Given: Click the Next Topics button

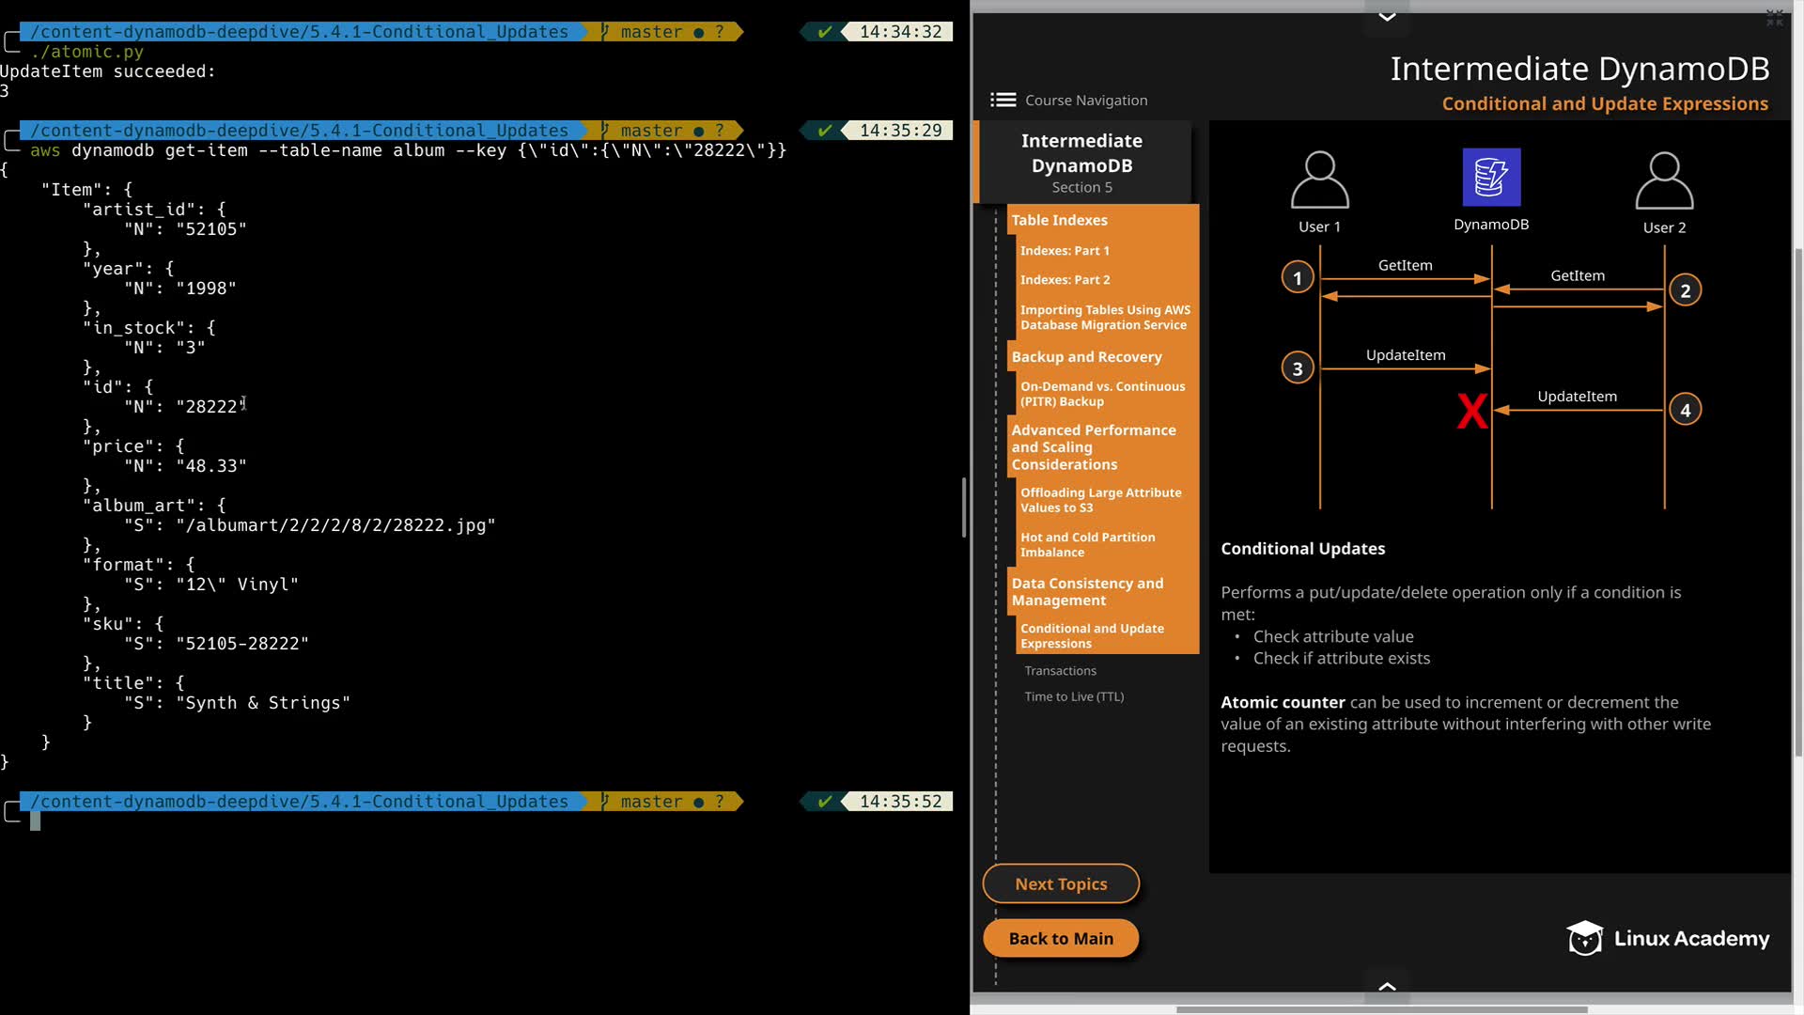Looking at the screenshot, I should click(1060, 883).
